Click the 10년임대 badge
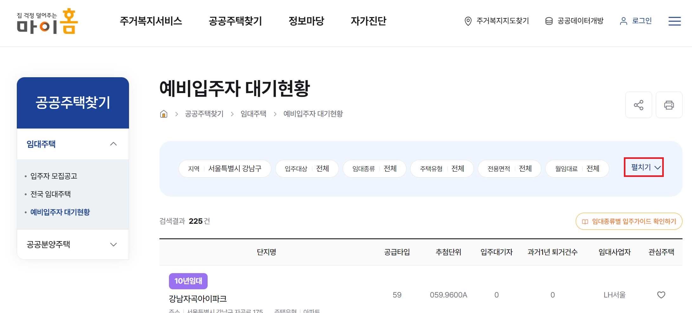 tap(188, 281)
